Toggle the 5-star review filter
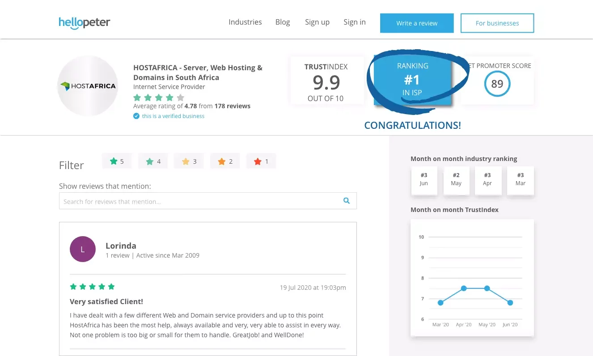This screenshot has height=356, width=593. [x=117, y=161]
